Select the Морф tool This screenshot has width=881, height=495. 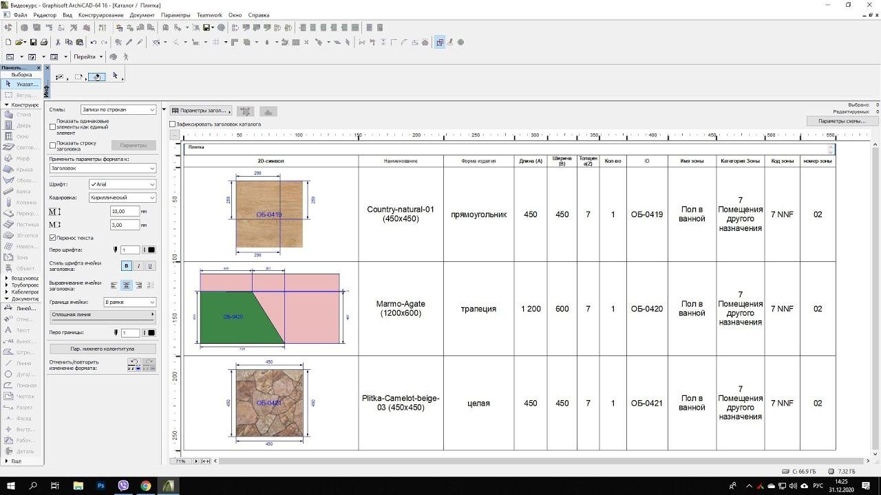point(22,159)
